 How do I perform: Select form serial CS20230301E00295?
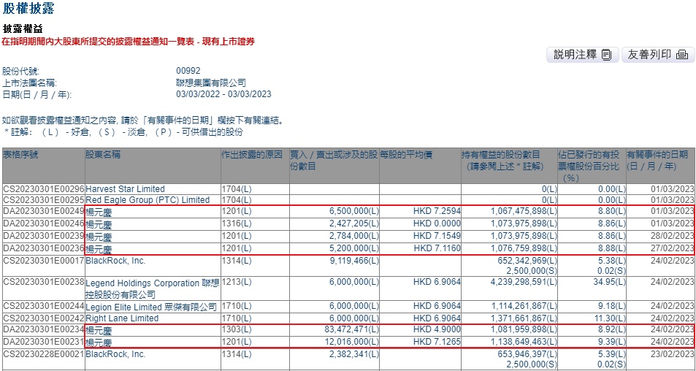(44, 200)
